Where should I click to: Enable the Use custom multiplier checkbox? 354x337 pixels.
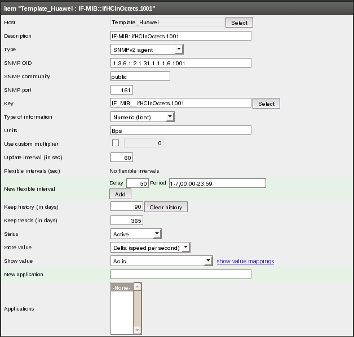116,143
